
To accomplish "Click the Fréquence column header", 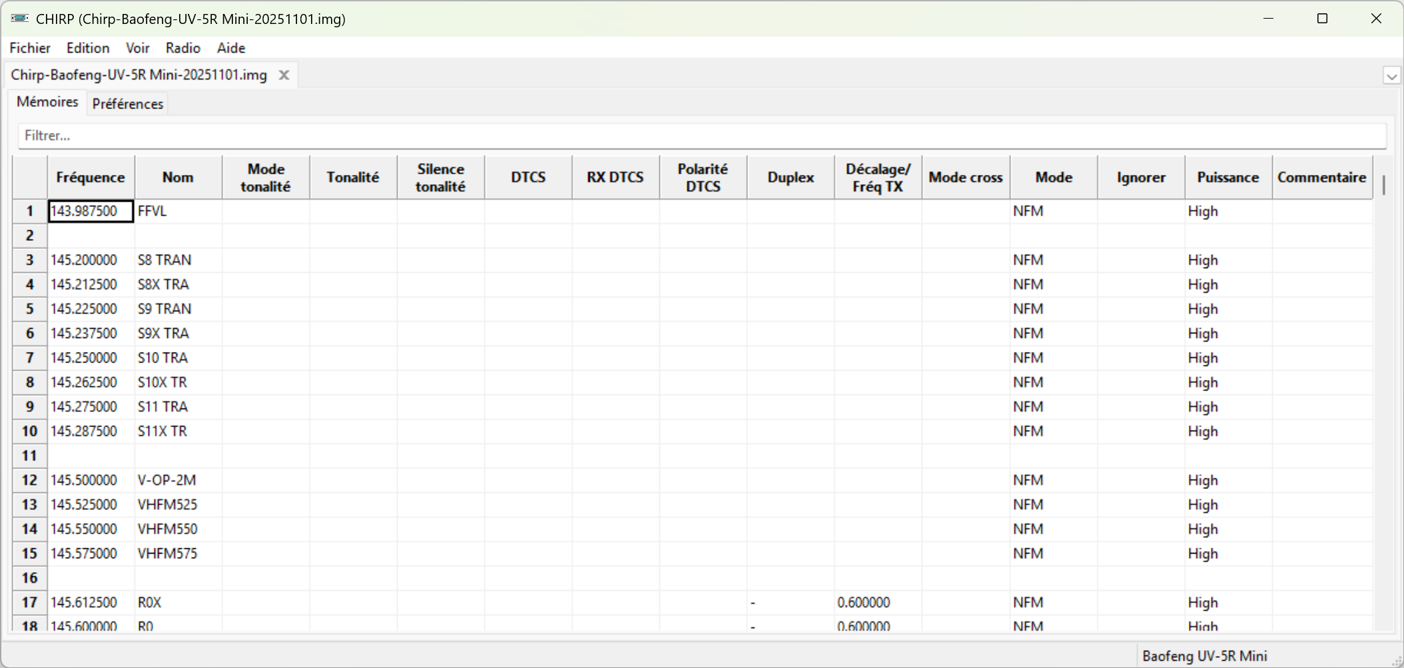I will pyautogui.click(x=91, y=178).
